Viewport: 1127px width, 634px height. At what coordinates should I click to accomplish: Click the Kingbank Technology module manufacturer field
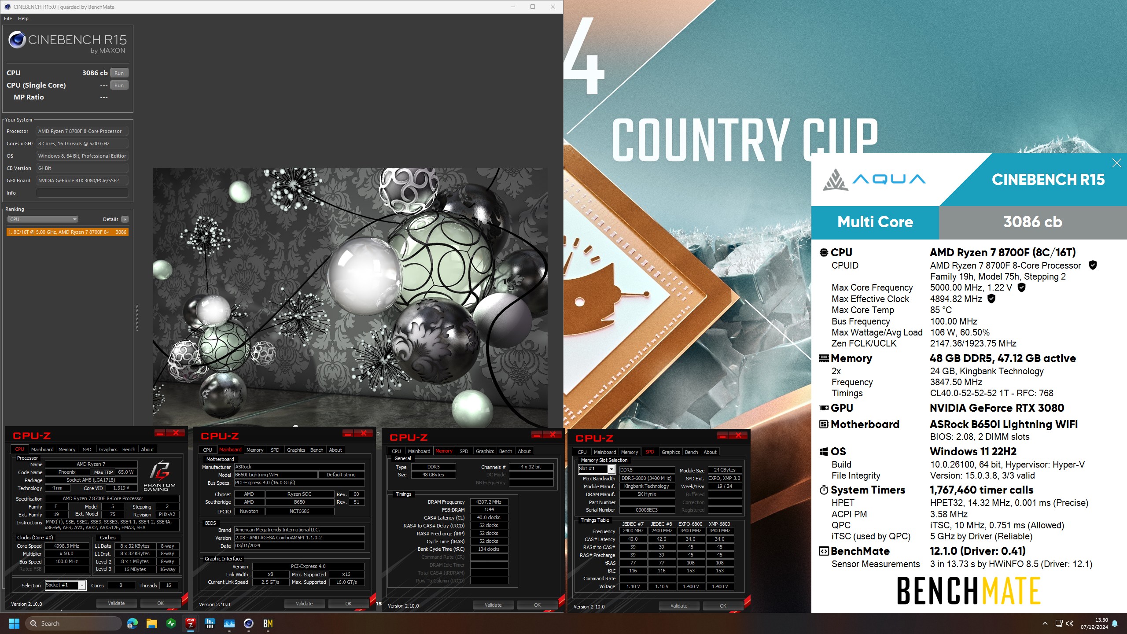click(647, 487)
